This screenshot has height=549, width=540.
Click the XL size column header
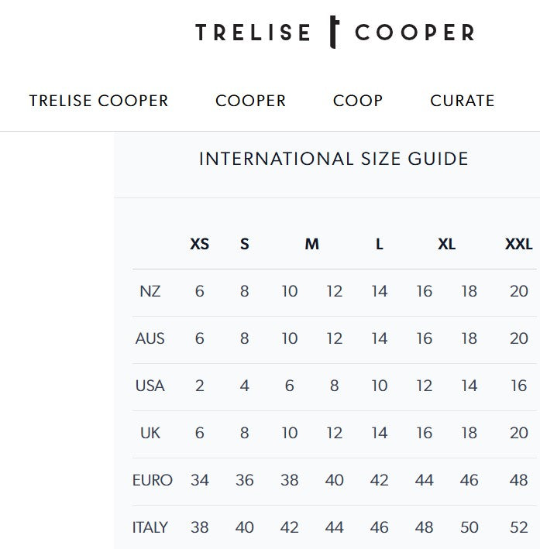click(446, 244)
